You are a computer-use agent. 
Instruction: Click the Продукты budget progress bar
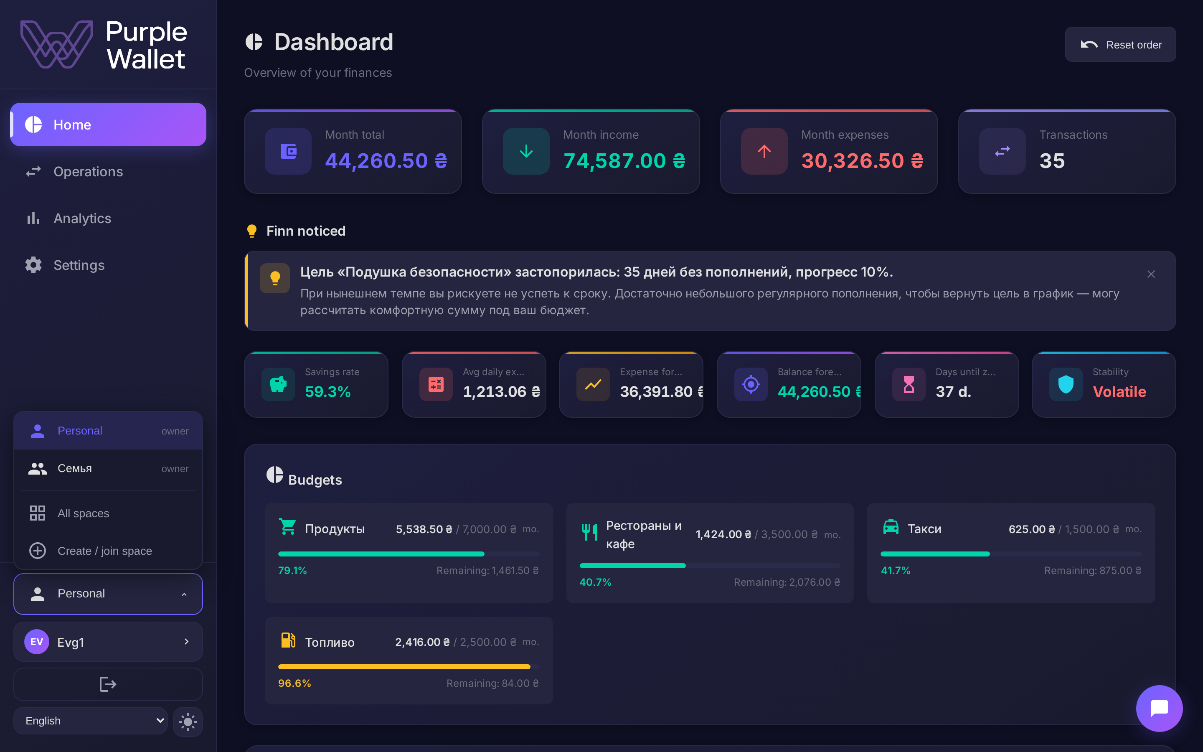pyautogui.click(x=409, y=554)
